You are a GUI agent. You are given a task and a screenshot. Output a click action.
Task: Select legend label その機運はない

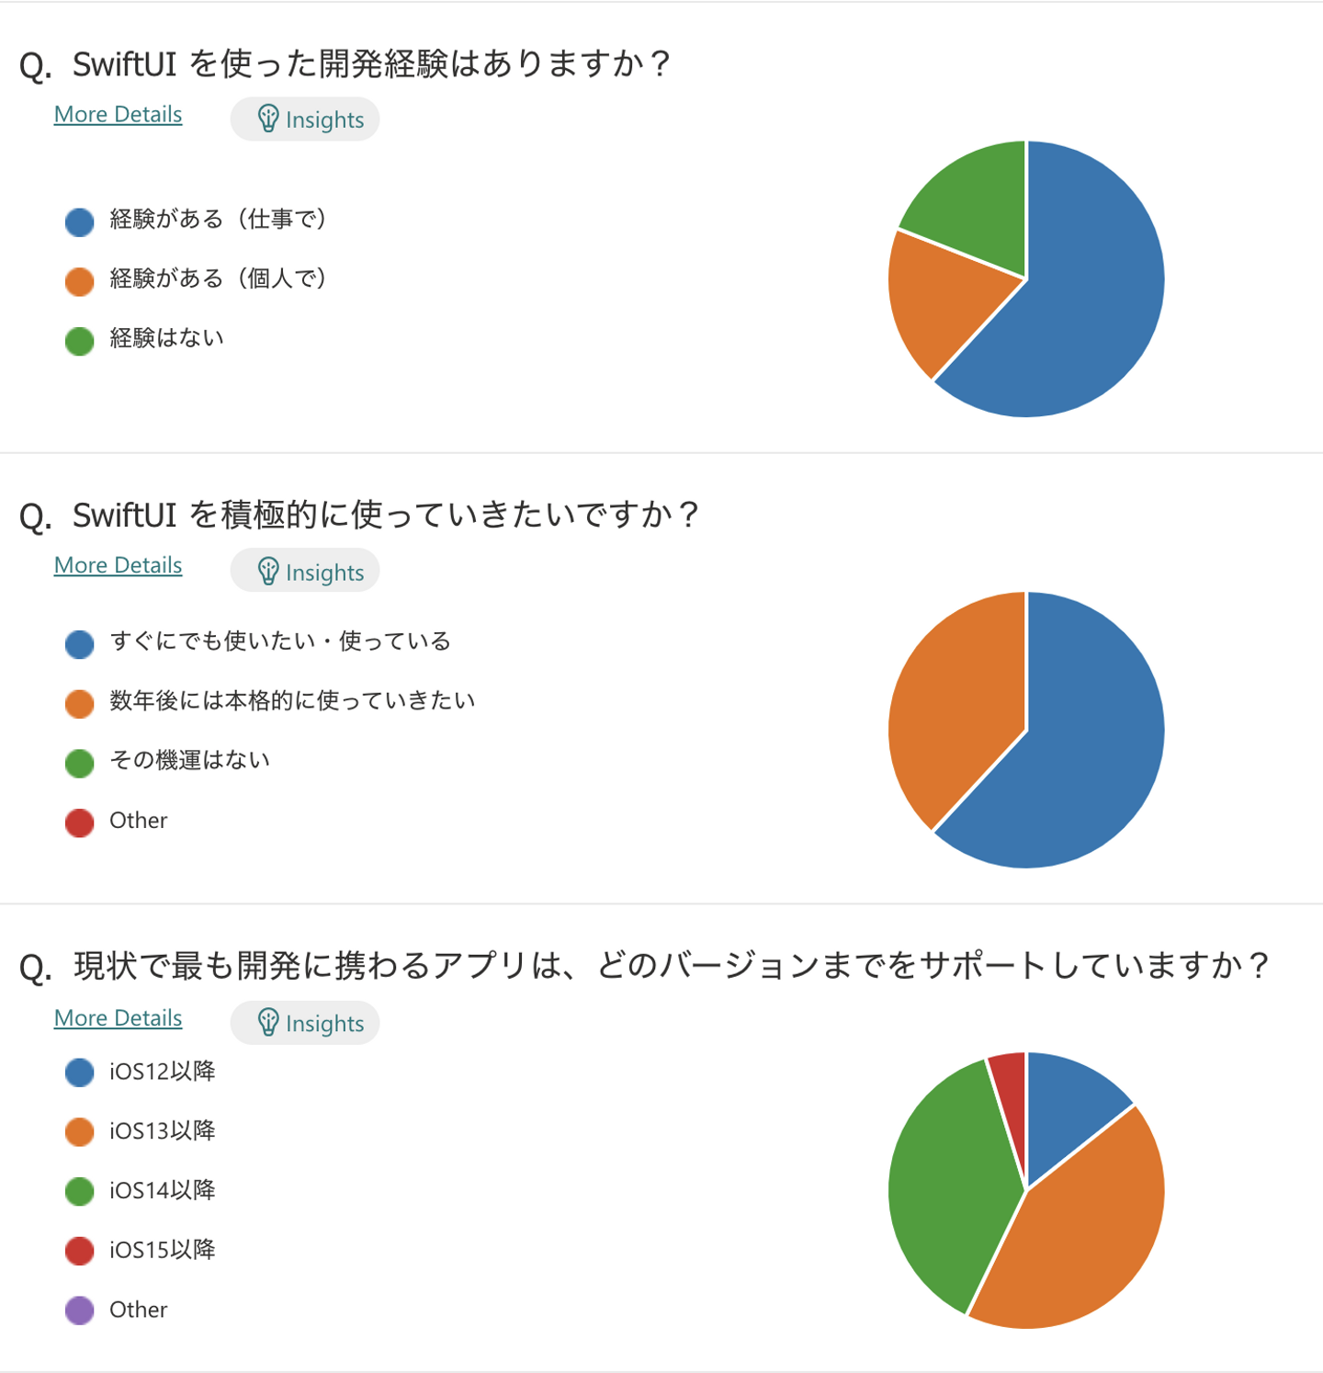pyautogui.click(x=189, y=761)
